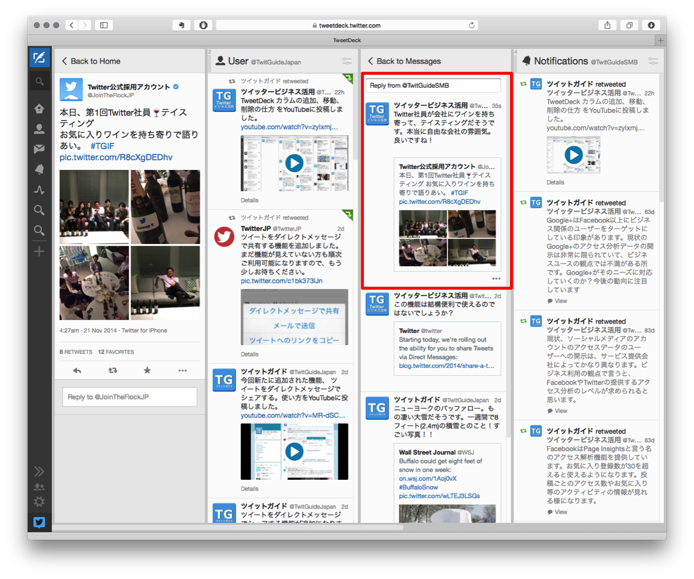Go Back to Messages

(x=404, y=61)
